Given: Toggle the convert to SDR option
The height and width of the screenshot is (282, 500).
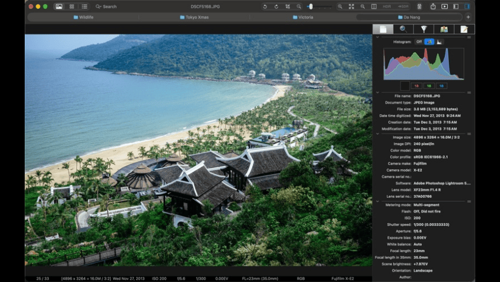Looking at the screenshot, I should [403, 6].
